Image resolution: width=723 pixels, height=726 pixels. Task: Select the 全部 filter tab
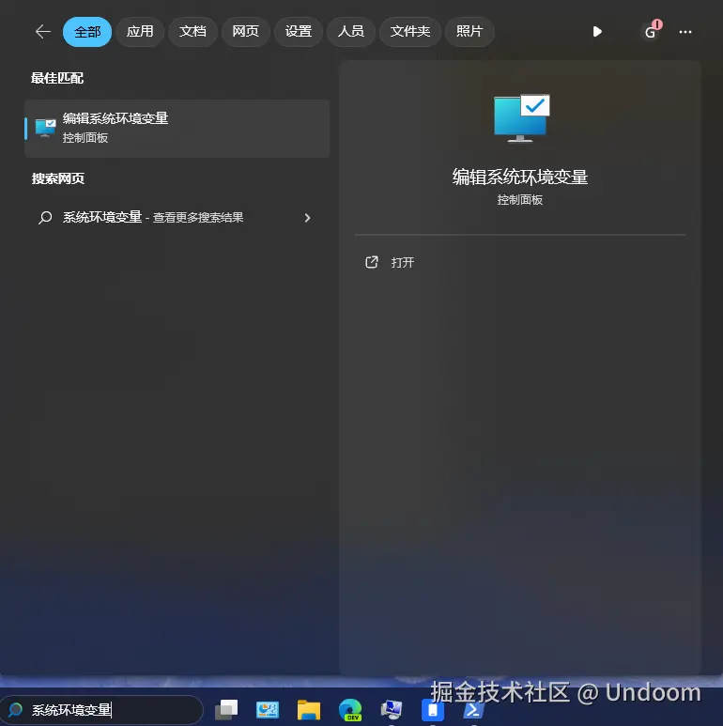87,32
